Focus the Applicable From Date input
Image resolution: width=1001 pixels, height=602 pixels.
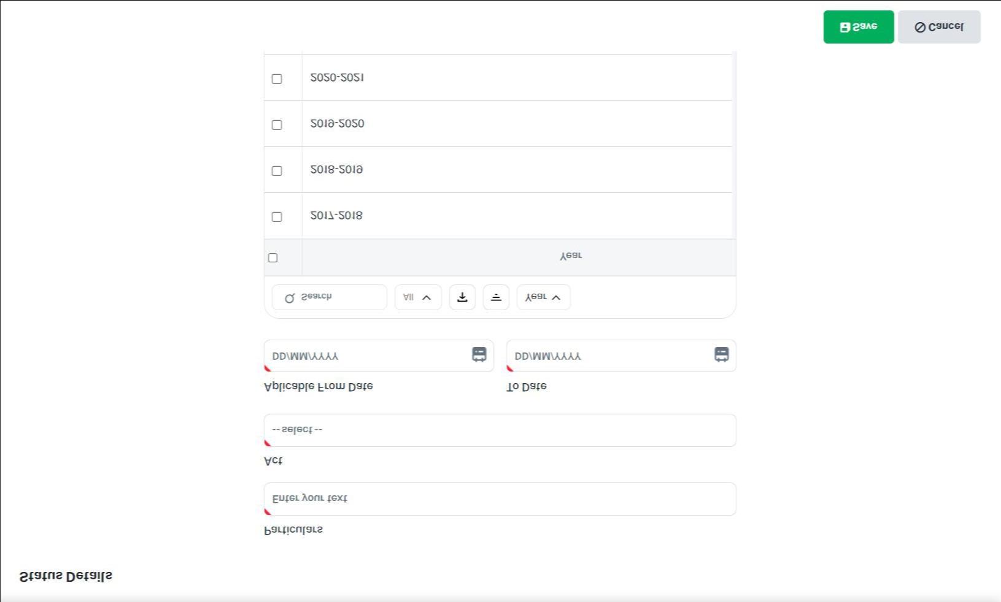point(379,356)
